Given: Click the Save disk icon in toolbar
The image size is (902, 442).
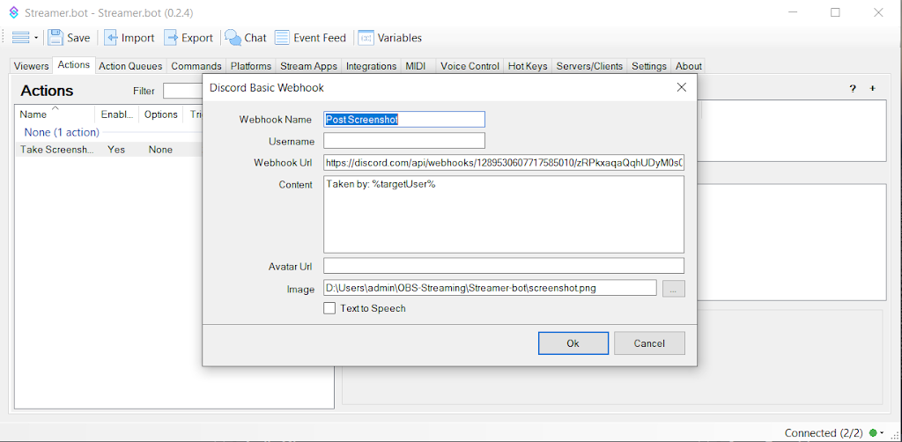Looking at the screenshot, I should (56, 38).
